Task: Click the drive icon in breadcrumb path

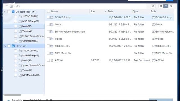Action: 11,6
